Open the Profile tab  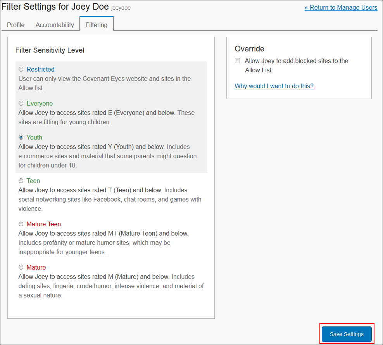click(x=16, y=25)
